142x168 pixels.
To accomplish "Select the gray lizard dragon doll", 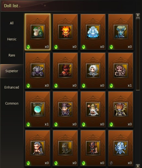I will [x=65, y=148].
